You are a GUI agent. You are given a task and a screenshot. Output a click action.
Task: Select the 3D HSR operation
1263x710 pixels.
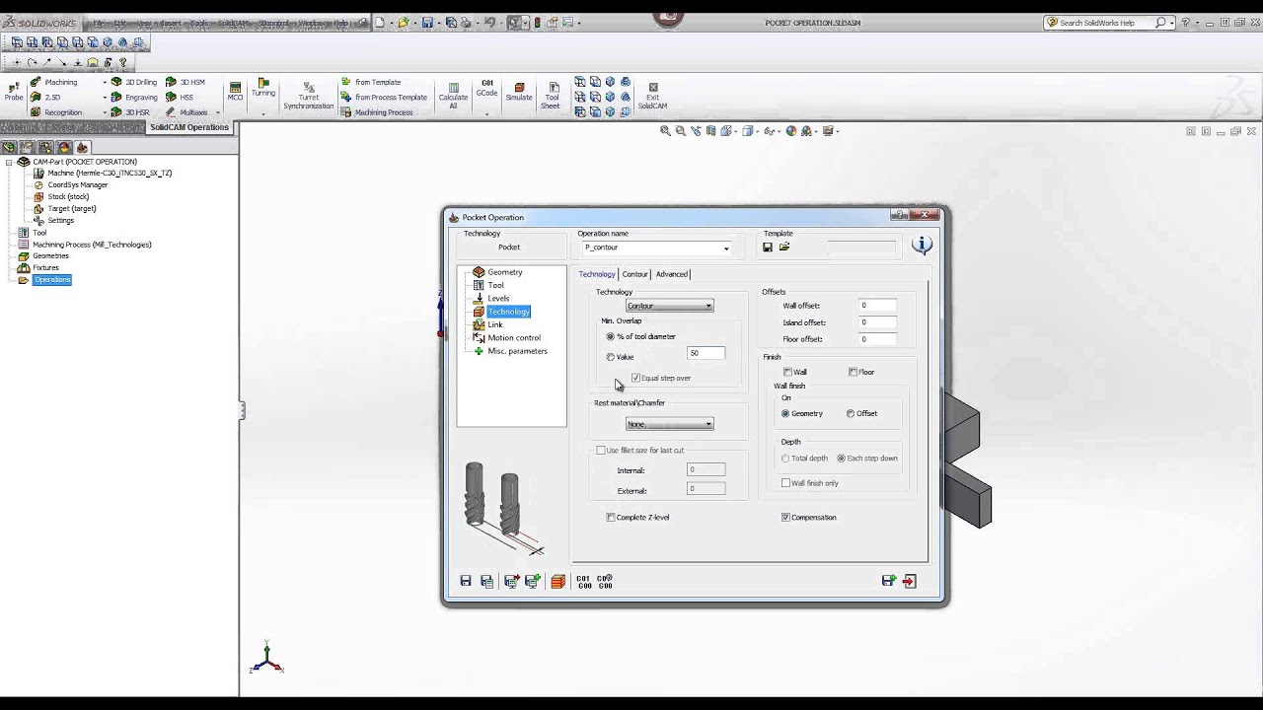click(130, 112)
